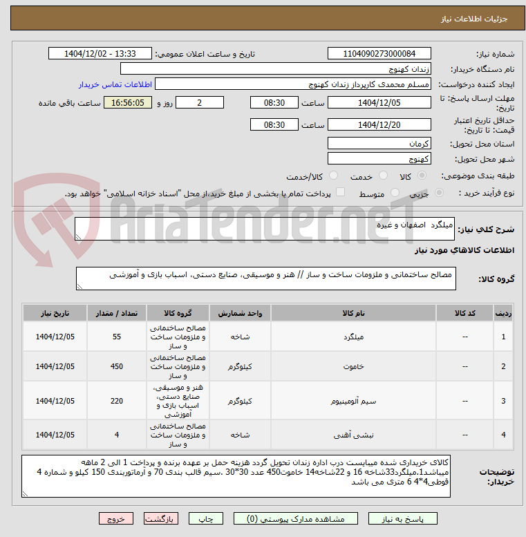Click the کد کالا column header

click(x=464, y=313)
